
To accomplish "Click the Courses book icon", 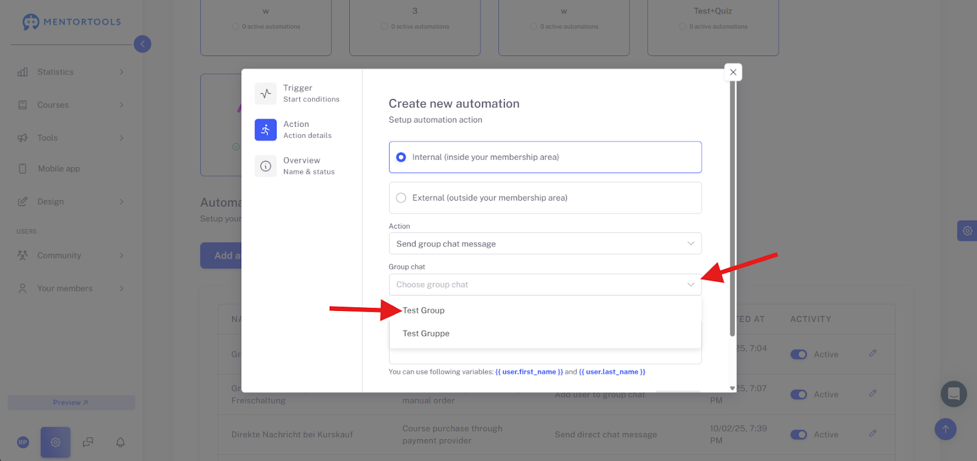I will click(23, 105).
